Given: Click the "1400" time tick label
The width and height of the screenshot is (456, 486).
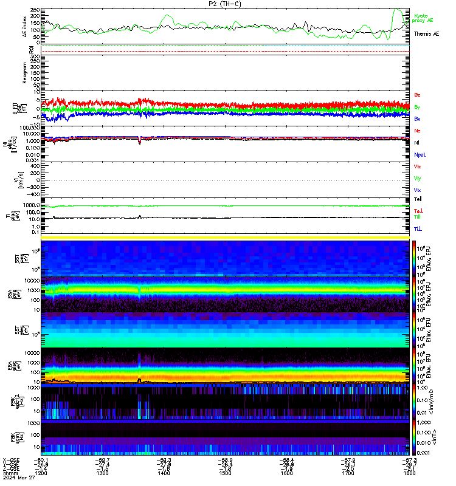Looking at the screenshot, I should pyautogui.click(x=164, y=473).
